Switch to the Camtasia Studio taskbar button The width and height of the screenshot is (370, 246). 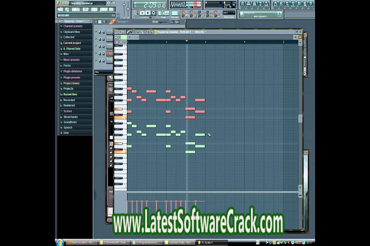click(179, 242)
